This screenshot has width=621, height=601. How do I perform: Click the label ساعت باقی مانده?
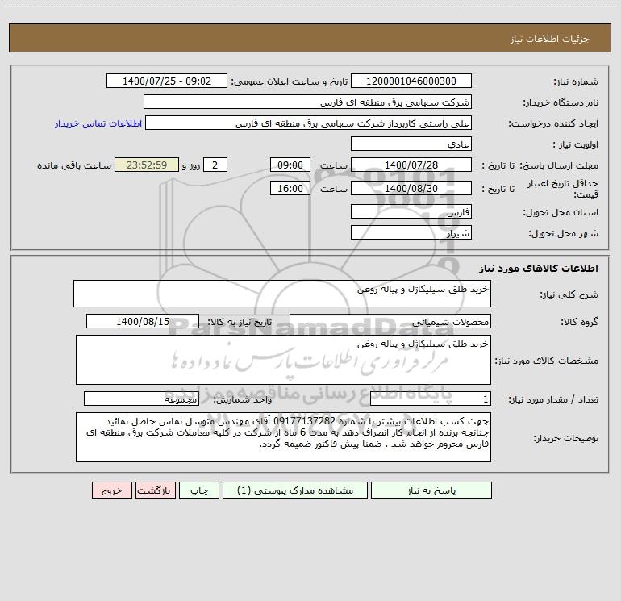[74, 165]
